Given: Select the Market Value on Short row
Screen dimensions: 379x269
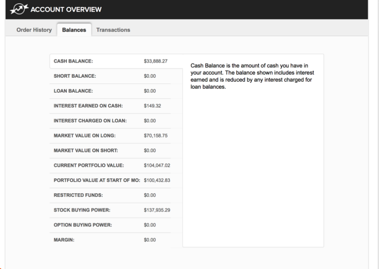Looking at the screenshot, I should point(85,151).
